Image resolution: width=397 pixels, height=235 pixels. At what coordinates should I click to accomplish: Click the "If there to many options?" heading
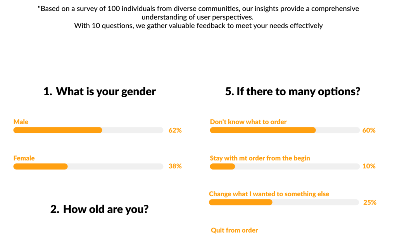pyautogui.click(x=293, y=92)
